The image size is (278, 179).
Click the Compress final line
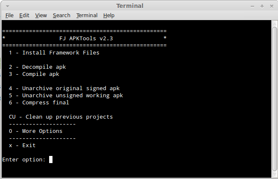pos(39,103)
